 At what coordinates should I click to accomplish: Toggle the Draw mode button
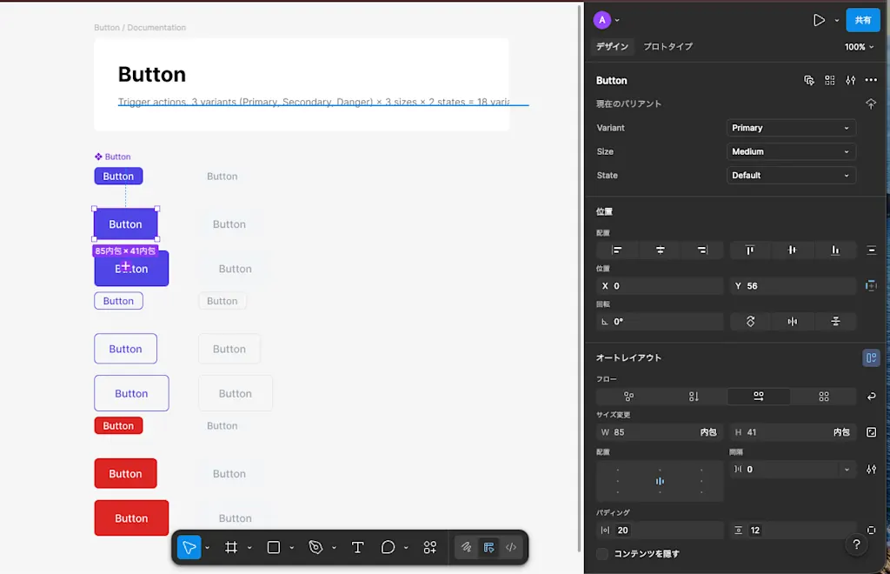pos(466,547)
